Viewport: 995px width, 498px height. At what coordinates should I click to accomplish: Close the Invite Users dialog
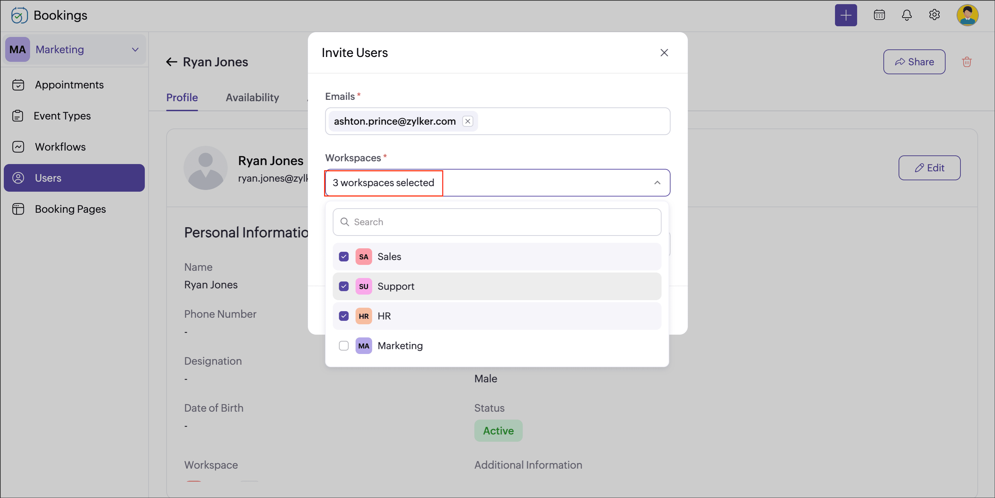pos(664,52)
